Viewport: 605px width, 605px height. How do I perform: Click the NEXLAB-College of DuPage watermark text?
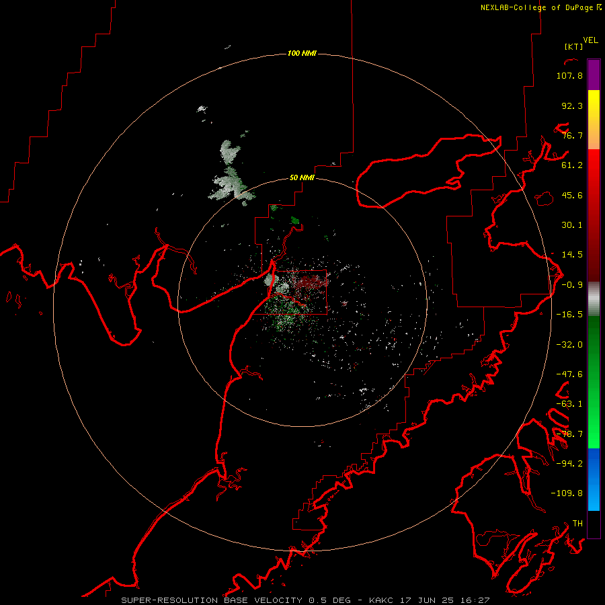pyautogui.click(x=541, y=7)
